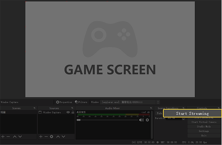The image size is (222, 145).
Task: Add a new scene with plus icon
Action: pyautogui.click(x=3, y=136)
